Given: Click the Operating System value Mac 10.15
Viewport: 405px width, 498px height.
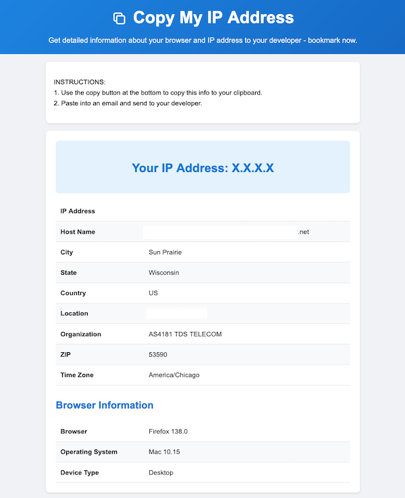Looking at the screenshot, I should point(164,452).
